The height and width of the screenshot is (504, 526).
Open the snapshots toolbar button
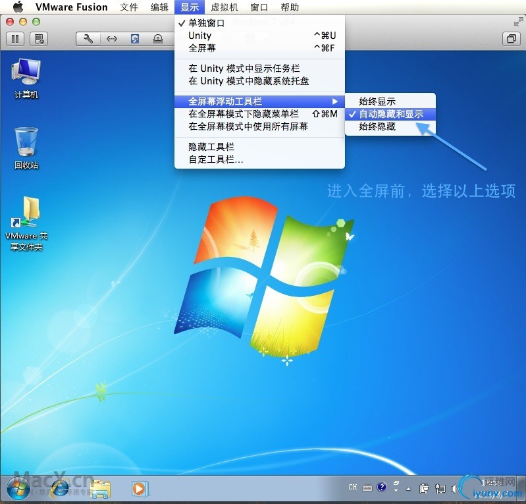coord(39,39)
